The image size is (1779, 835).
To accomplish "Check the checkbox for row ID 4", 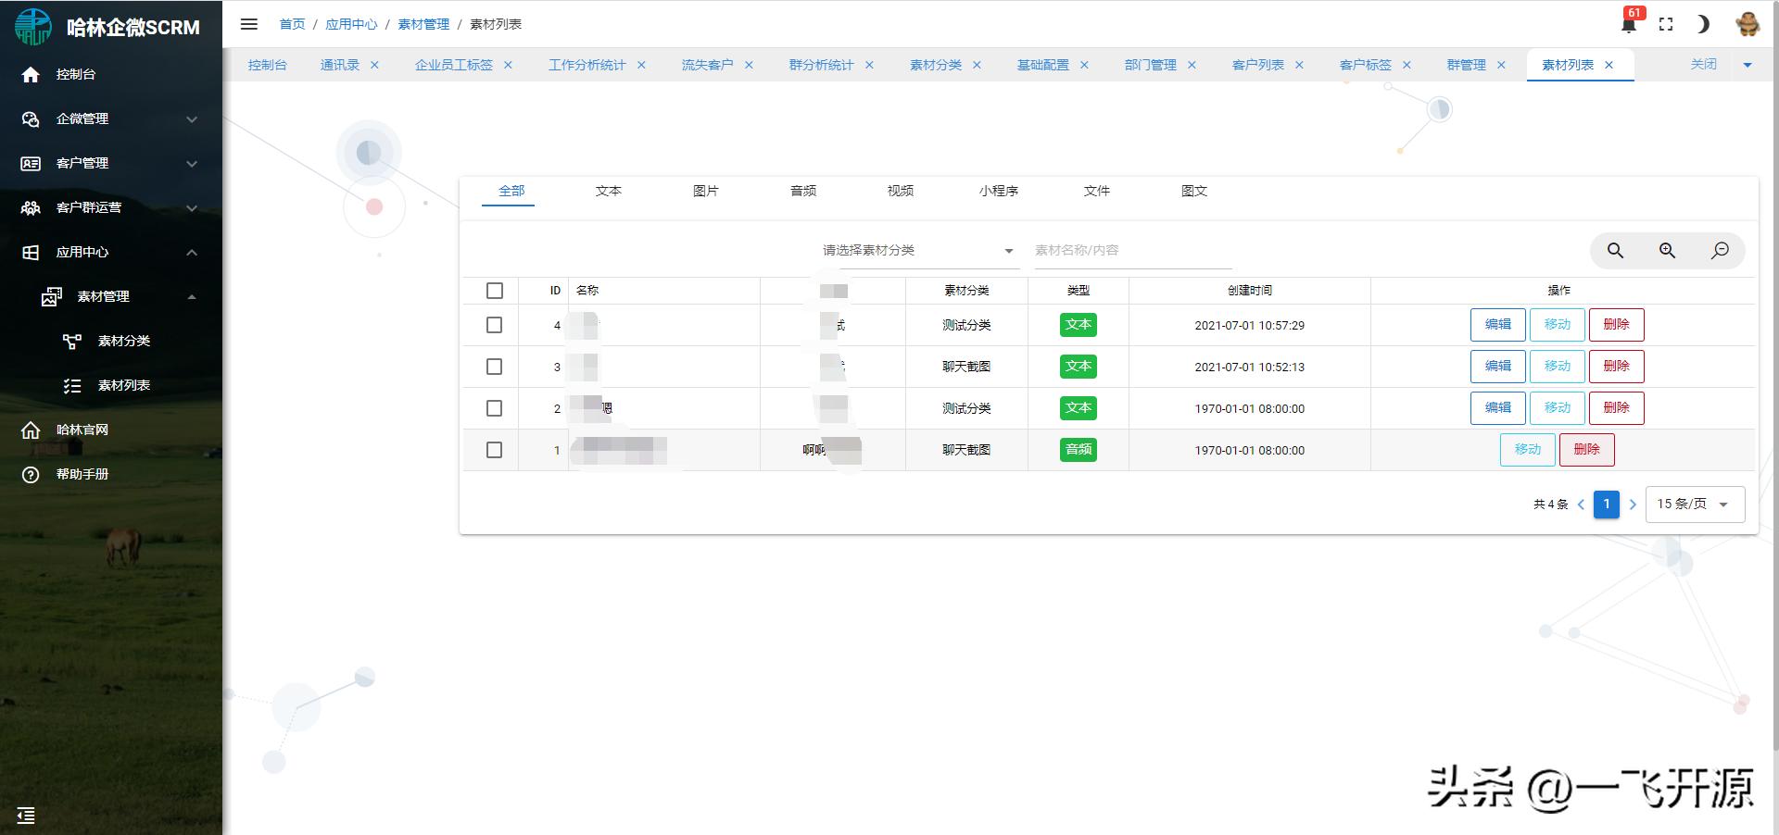I will tap(495, 325).
